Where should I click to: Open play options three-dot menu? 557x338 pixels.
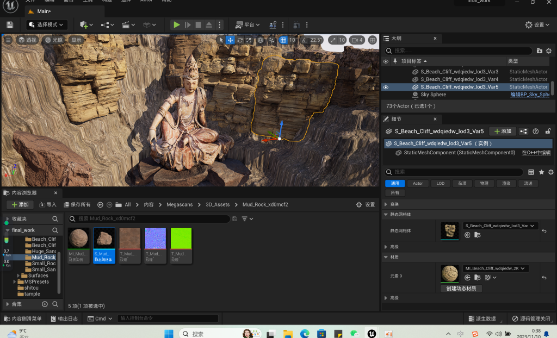(x=220, y=25)
